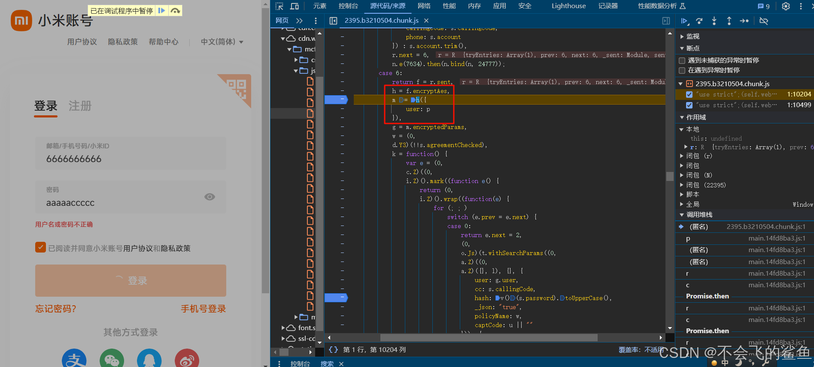Open language dropdown 中文(简体)
The image size is (814, 367).
coord(222,42)
